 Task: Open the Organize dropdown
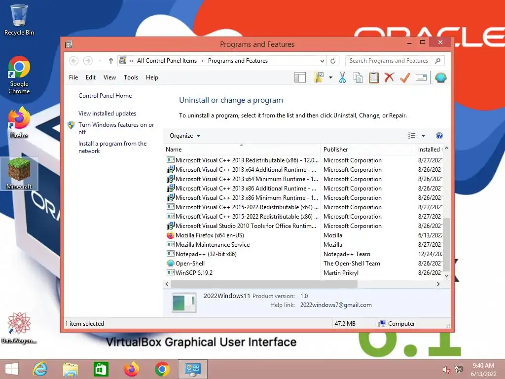[185, 136]
